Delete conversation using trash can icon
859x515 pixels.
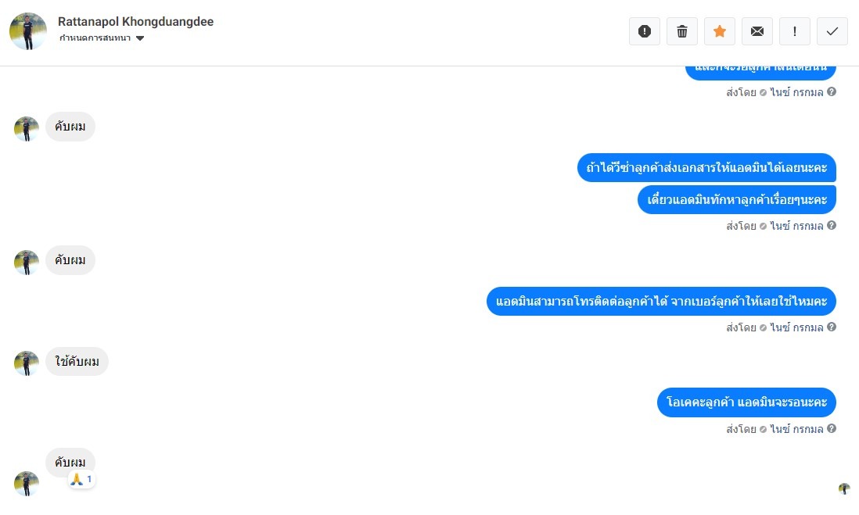(682, 31)
